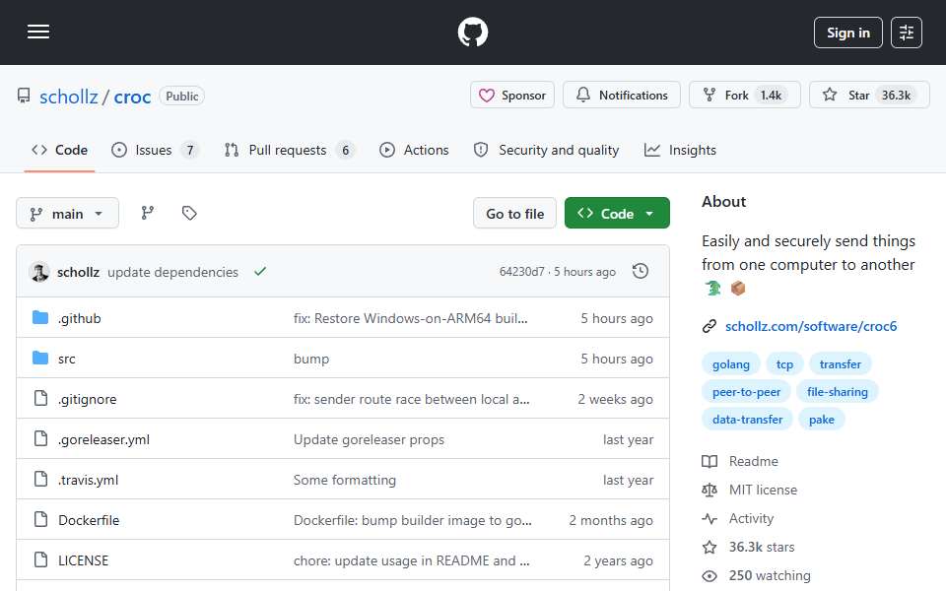Show the commit check status checkmark
The image size is (946, 591).
[x=260, y=272]
